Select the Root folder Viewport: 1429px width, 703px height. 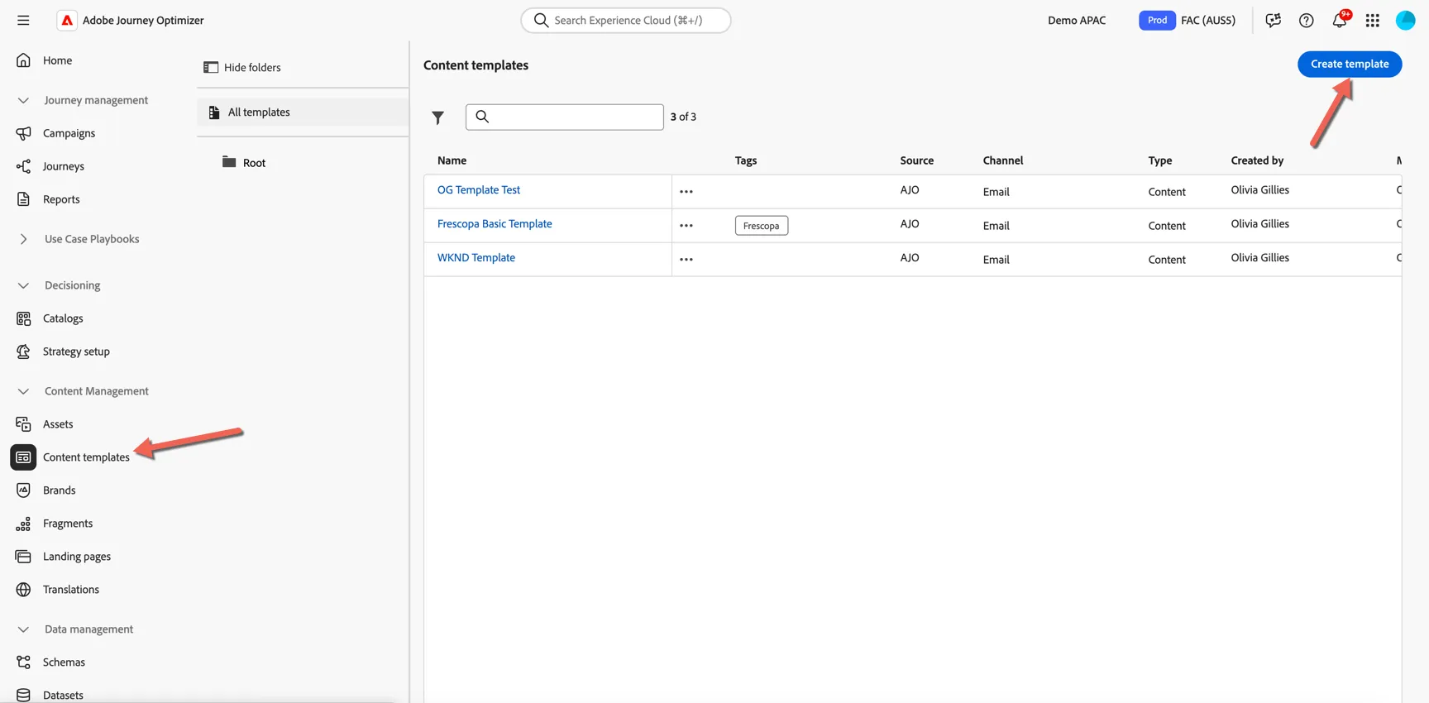pos(254,163)
